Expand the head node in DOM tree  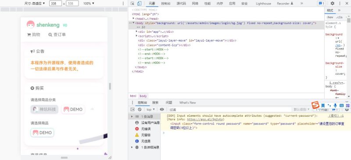click(x=134, y=18)
